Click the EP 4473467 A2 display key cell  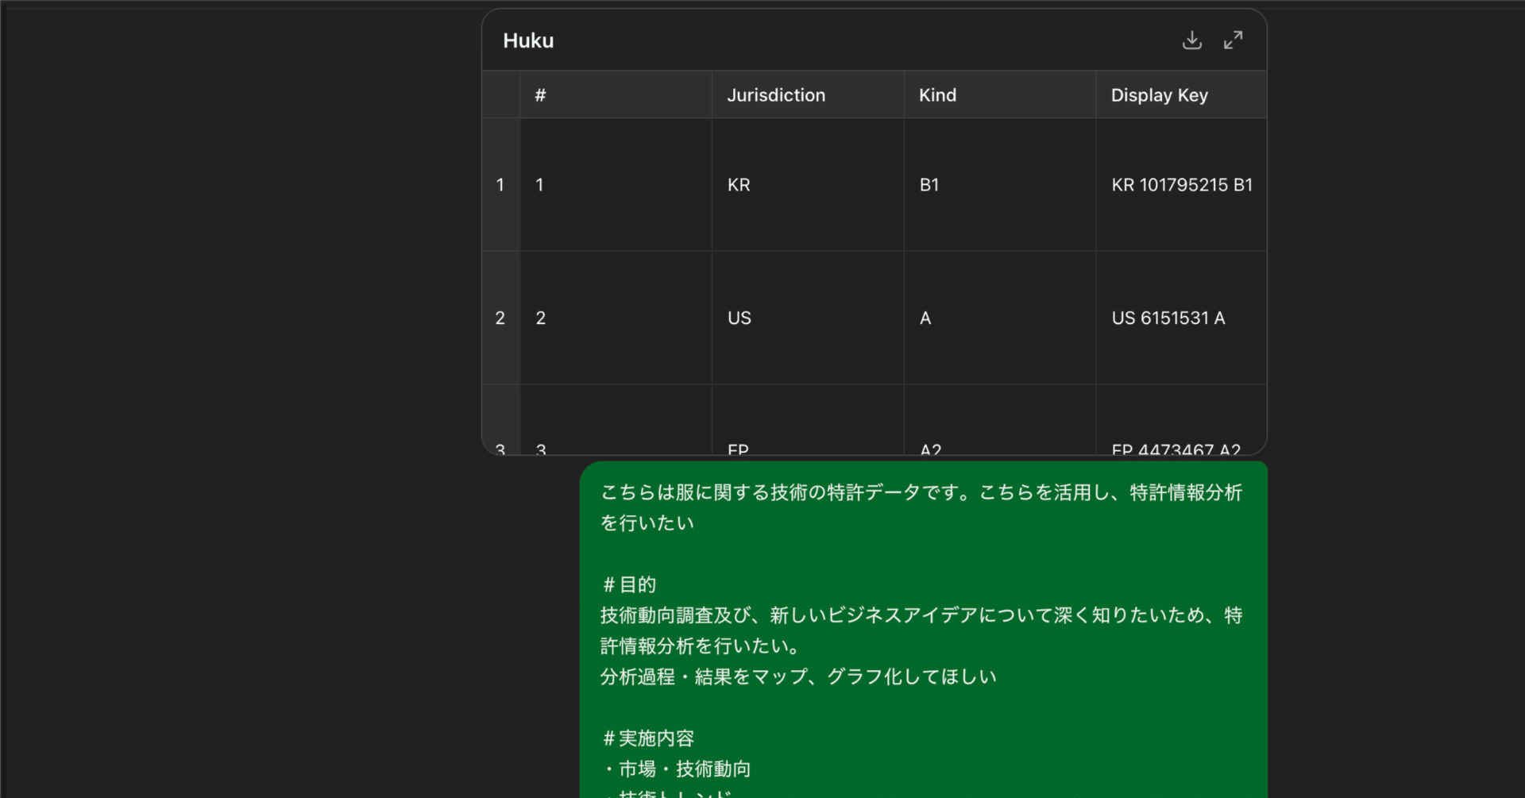1176,447
